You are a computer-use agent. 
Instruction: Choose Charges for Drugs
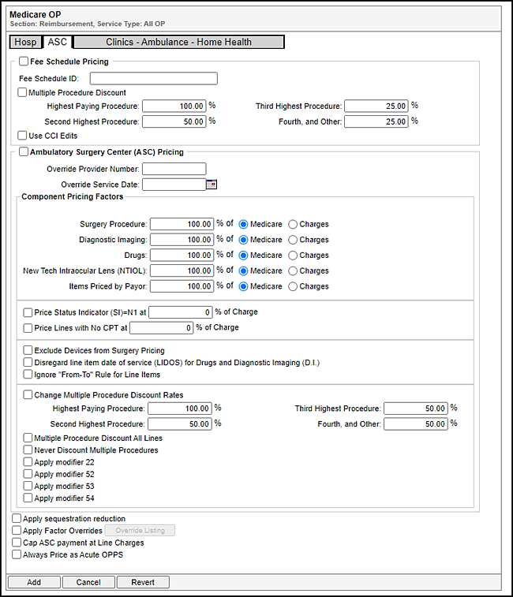pos(293,256)
